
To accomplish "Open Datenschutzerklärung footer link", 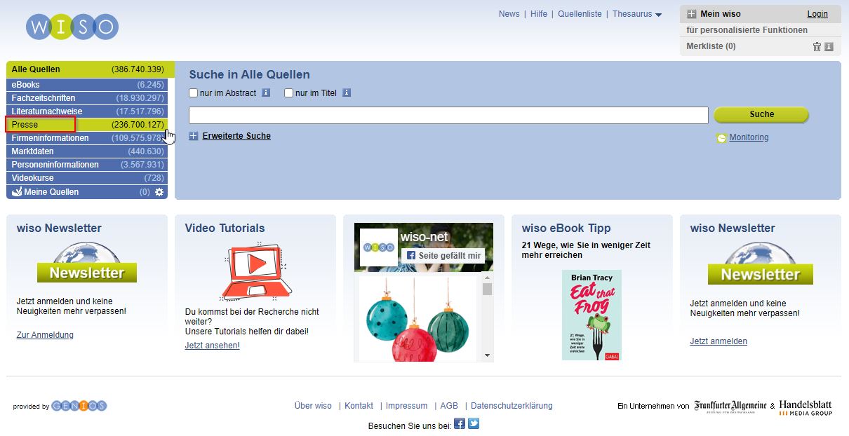I will [512, 406].
